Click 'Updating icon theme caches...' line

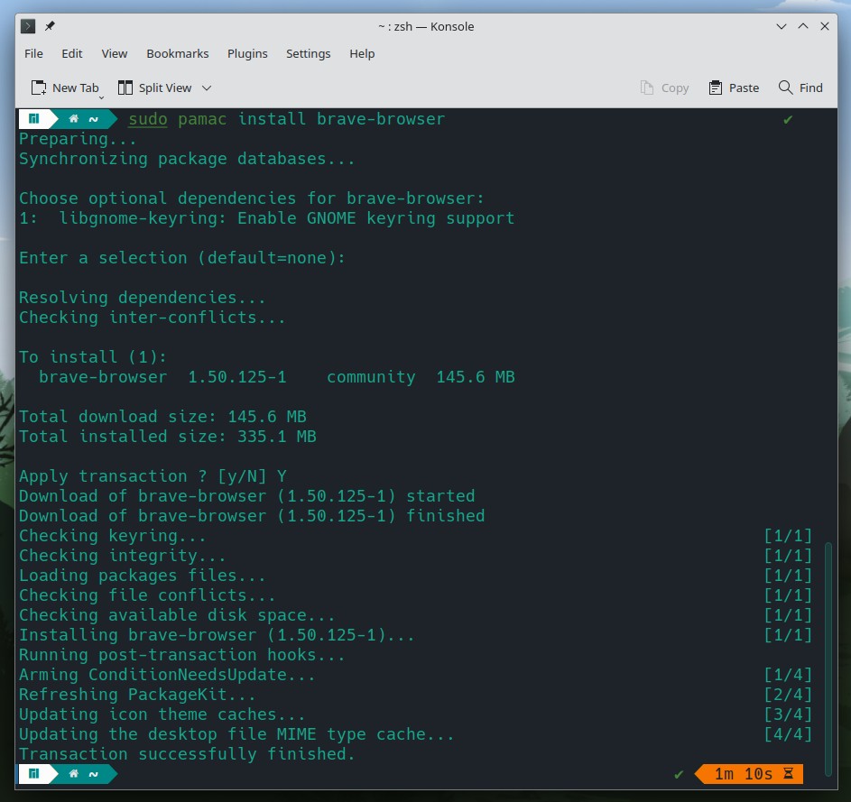(x=162, y=714)
